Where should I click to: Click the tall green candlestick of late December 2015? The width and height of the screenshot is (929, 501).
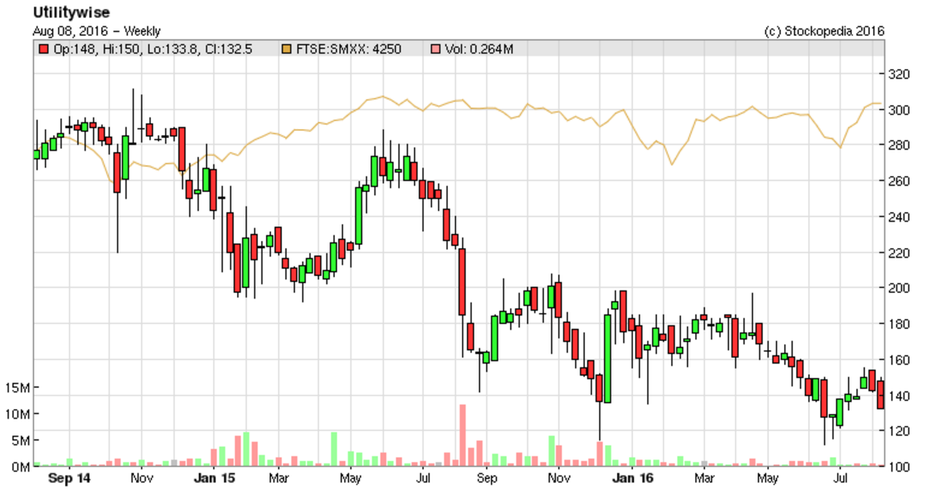click(608, 359)
